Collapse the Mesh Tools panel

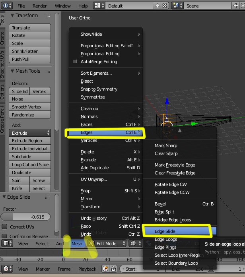click(12, 71)
